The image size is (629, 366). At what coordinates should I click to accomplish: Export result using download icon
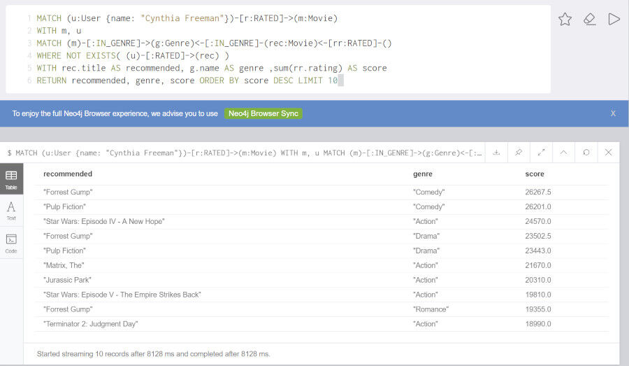(x=496, y=153)
